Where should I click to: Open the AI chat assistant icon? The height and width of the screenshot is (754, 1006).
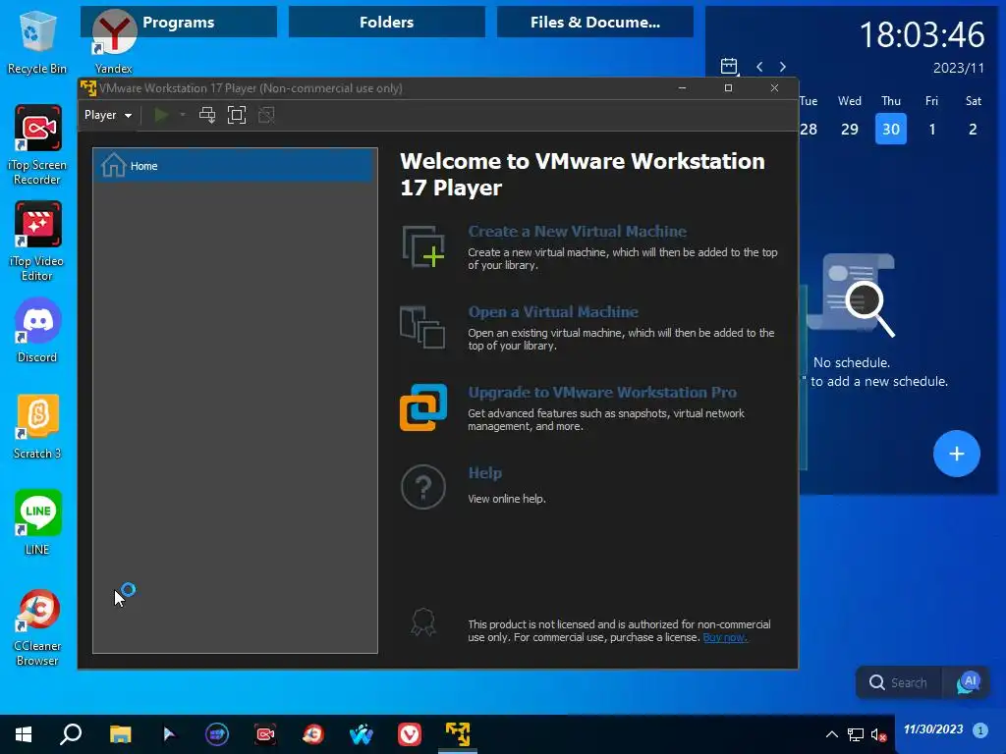point(969,683)
